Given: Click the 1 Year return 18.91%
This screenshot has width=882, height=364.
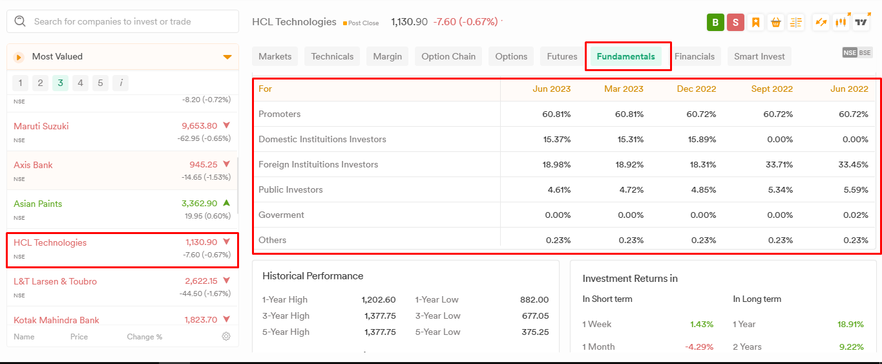Looking at the screenshot, I should click(x=850, y=324).
